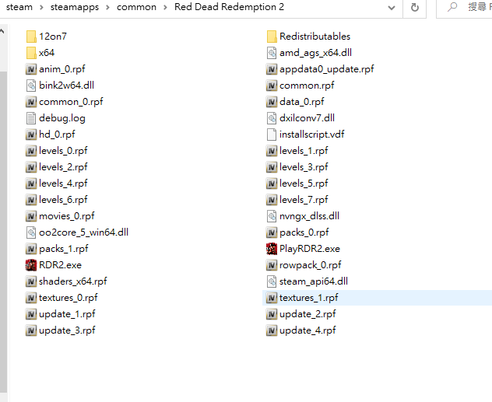Select file name packs_0.rpf

(304, 232)
